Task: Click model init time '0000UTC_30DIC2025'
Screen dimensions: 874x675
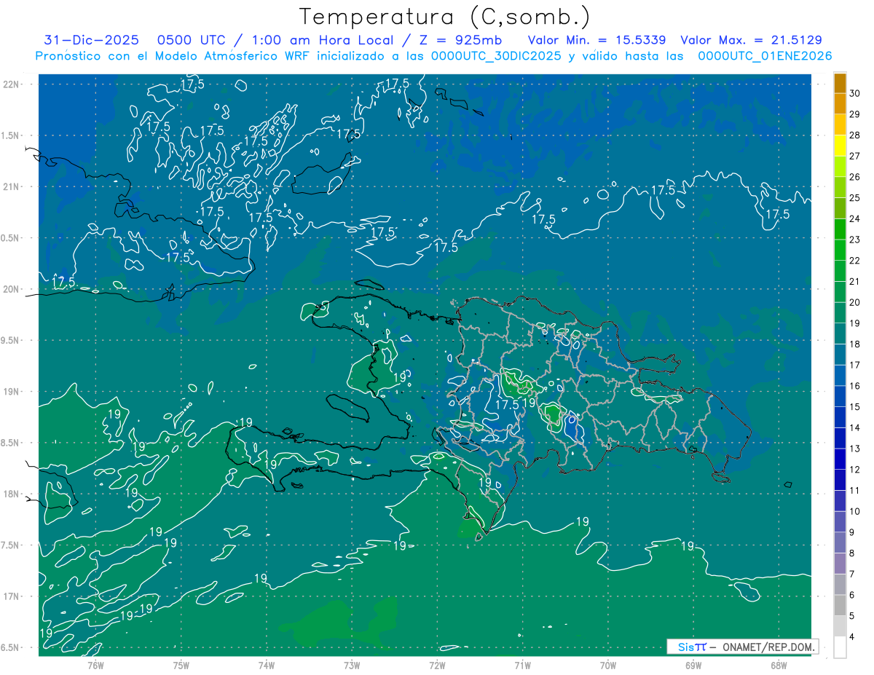Action: click(497, 56)
